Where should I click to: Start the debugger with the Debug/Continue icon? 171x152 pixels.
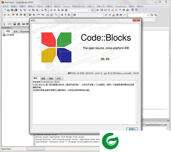click(98, 10)
